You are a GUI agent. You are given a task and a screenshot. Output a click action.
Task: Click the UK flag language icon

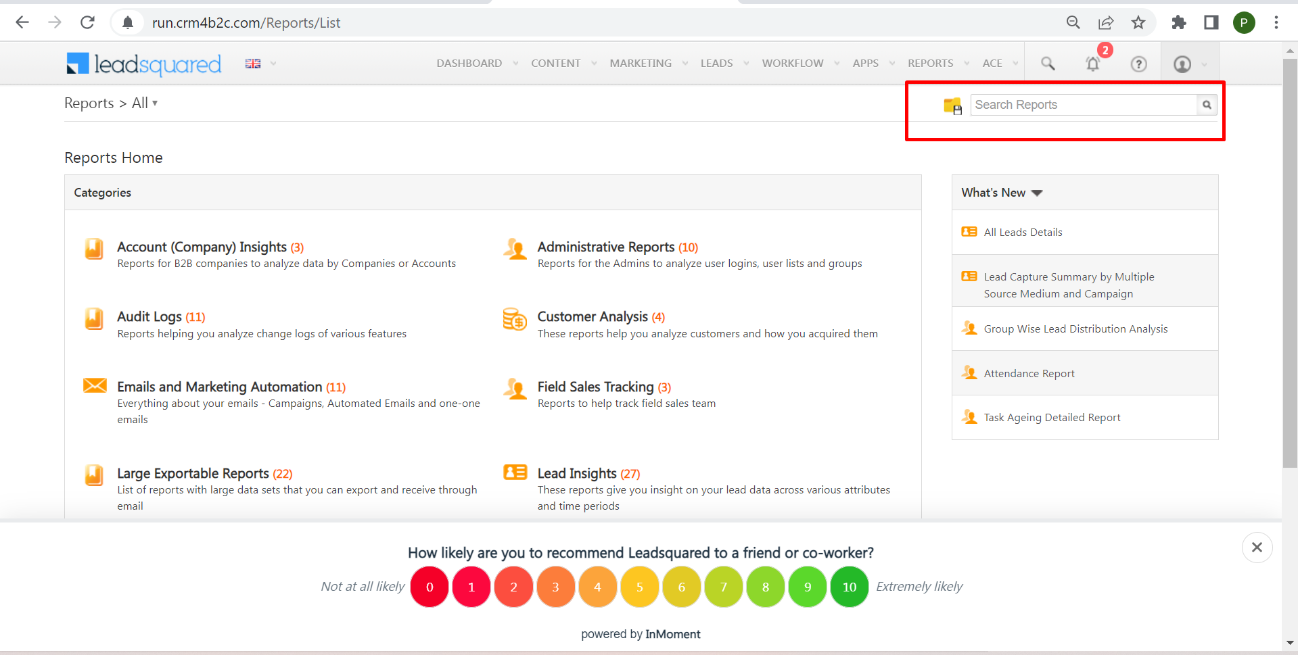[x=253, y=64]
